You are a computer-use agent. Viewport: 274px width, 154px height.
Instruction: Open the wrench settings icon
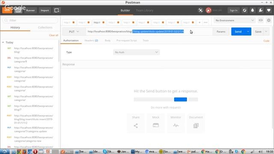click(x=261, y=10)
